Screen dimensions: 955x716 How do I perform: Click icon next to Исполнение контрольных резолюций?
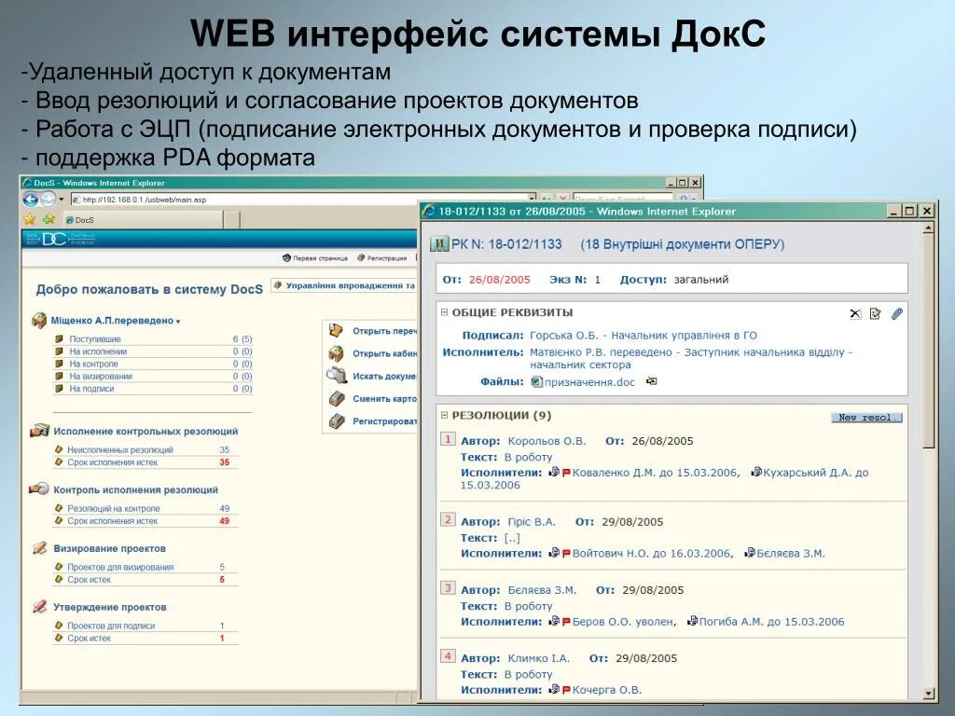click(39, 431)
